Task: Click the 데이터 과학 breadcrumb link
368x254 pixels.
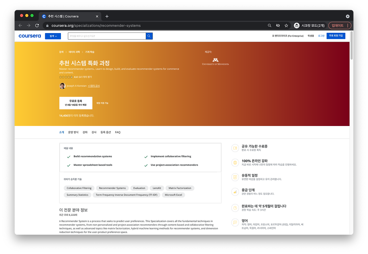Action: pos(74,52)
